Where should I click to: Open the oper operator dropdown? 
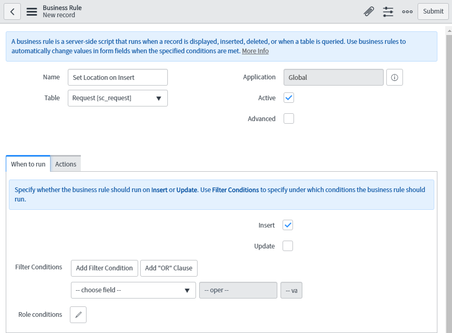238,290
